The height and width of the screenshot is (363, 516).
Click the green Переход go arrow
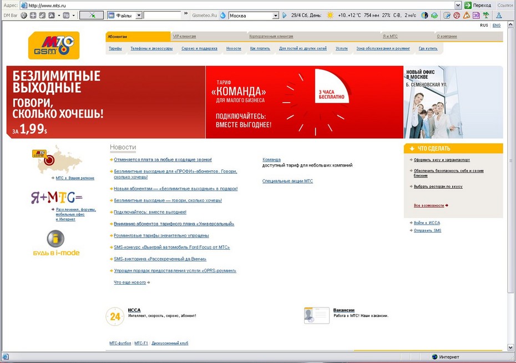click(x=468, y=5)
